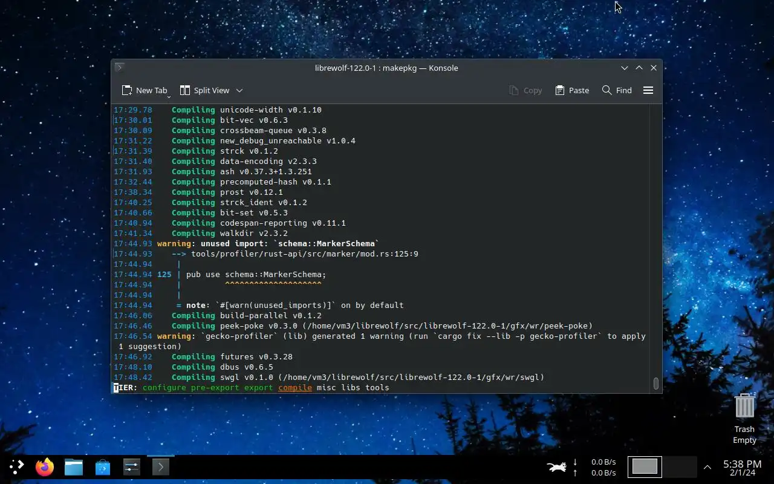Image resolution: width=774 pixels, height=484 pixels.
Task: Click the Split View button
Action: 204,90
